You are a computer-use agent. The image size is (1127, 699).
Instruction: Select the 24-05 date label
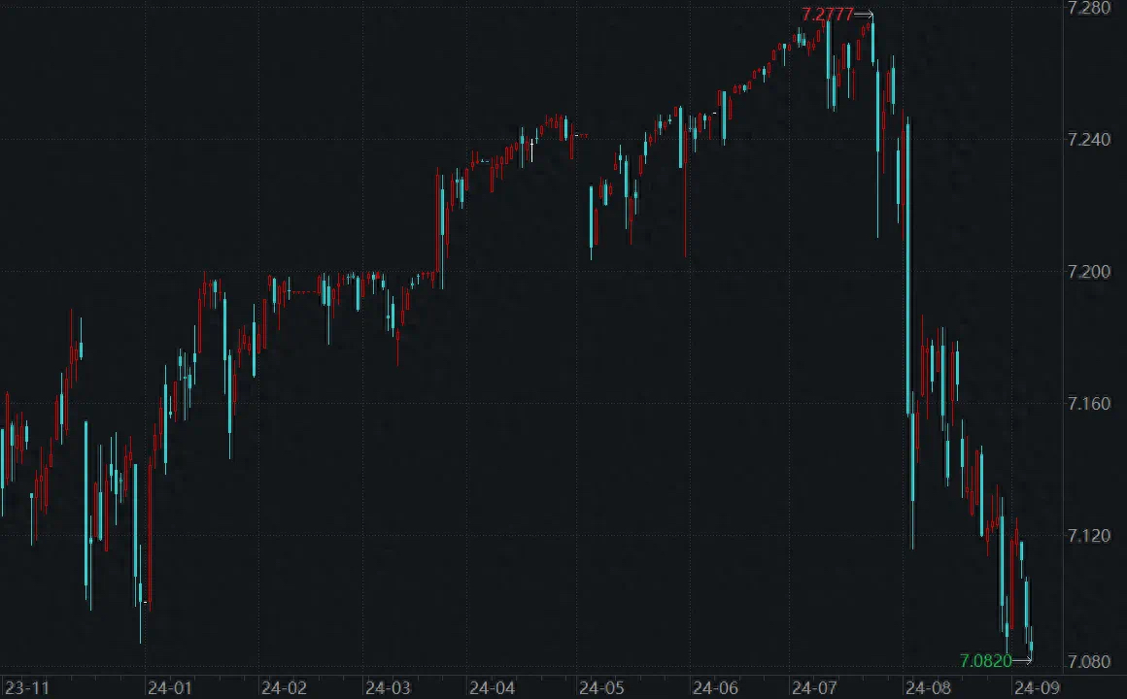601,687
